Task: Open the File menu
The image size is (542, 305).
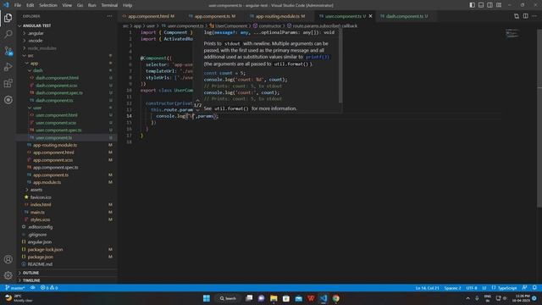Action: 18,5
